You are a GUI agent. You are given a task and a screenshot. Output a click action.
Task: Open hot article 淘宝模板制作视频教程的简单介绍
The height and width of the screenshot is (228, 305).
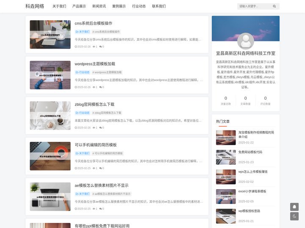(256, 135)
